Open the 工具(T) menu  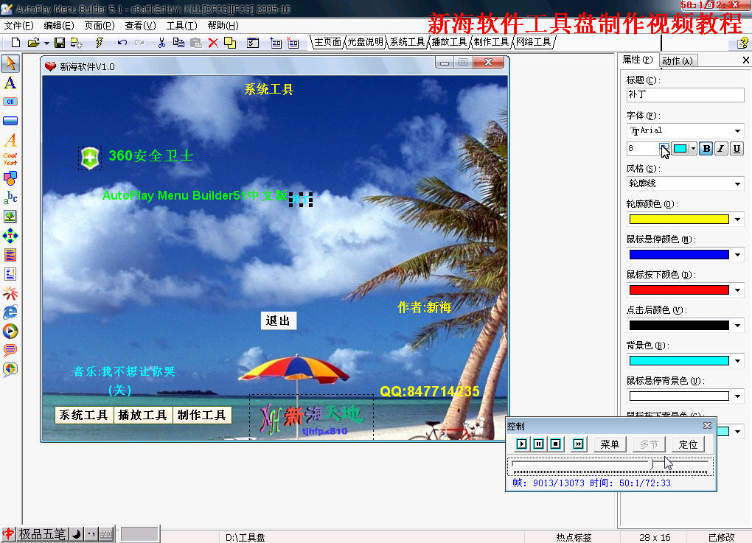(182, 25)
